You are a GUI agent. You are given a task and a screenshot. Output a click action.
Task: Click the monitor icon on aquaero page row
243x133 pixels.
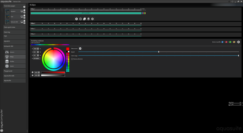(22, 11)
